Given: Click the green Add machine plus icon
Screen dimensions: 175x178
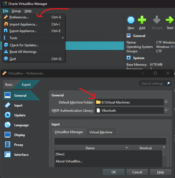Looking at the screenshot, I should (x=142, y=20).
